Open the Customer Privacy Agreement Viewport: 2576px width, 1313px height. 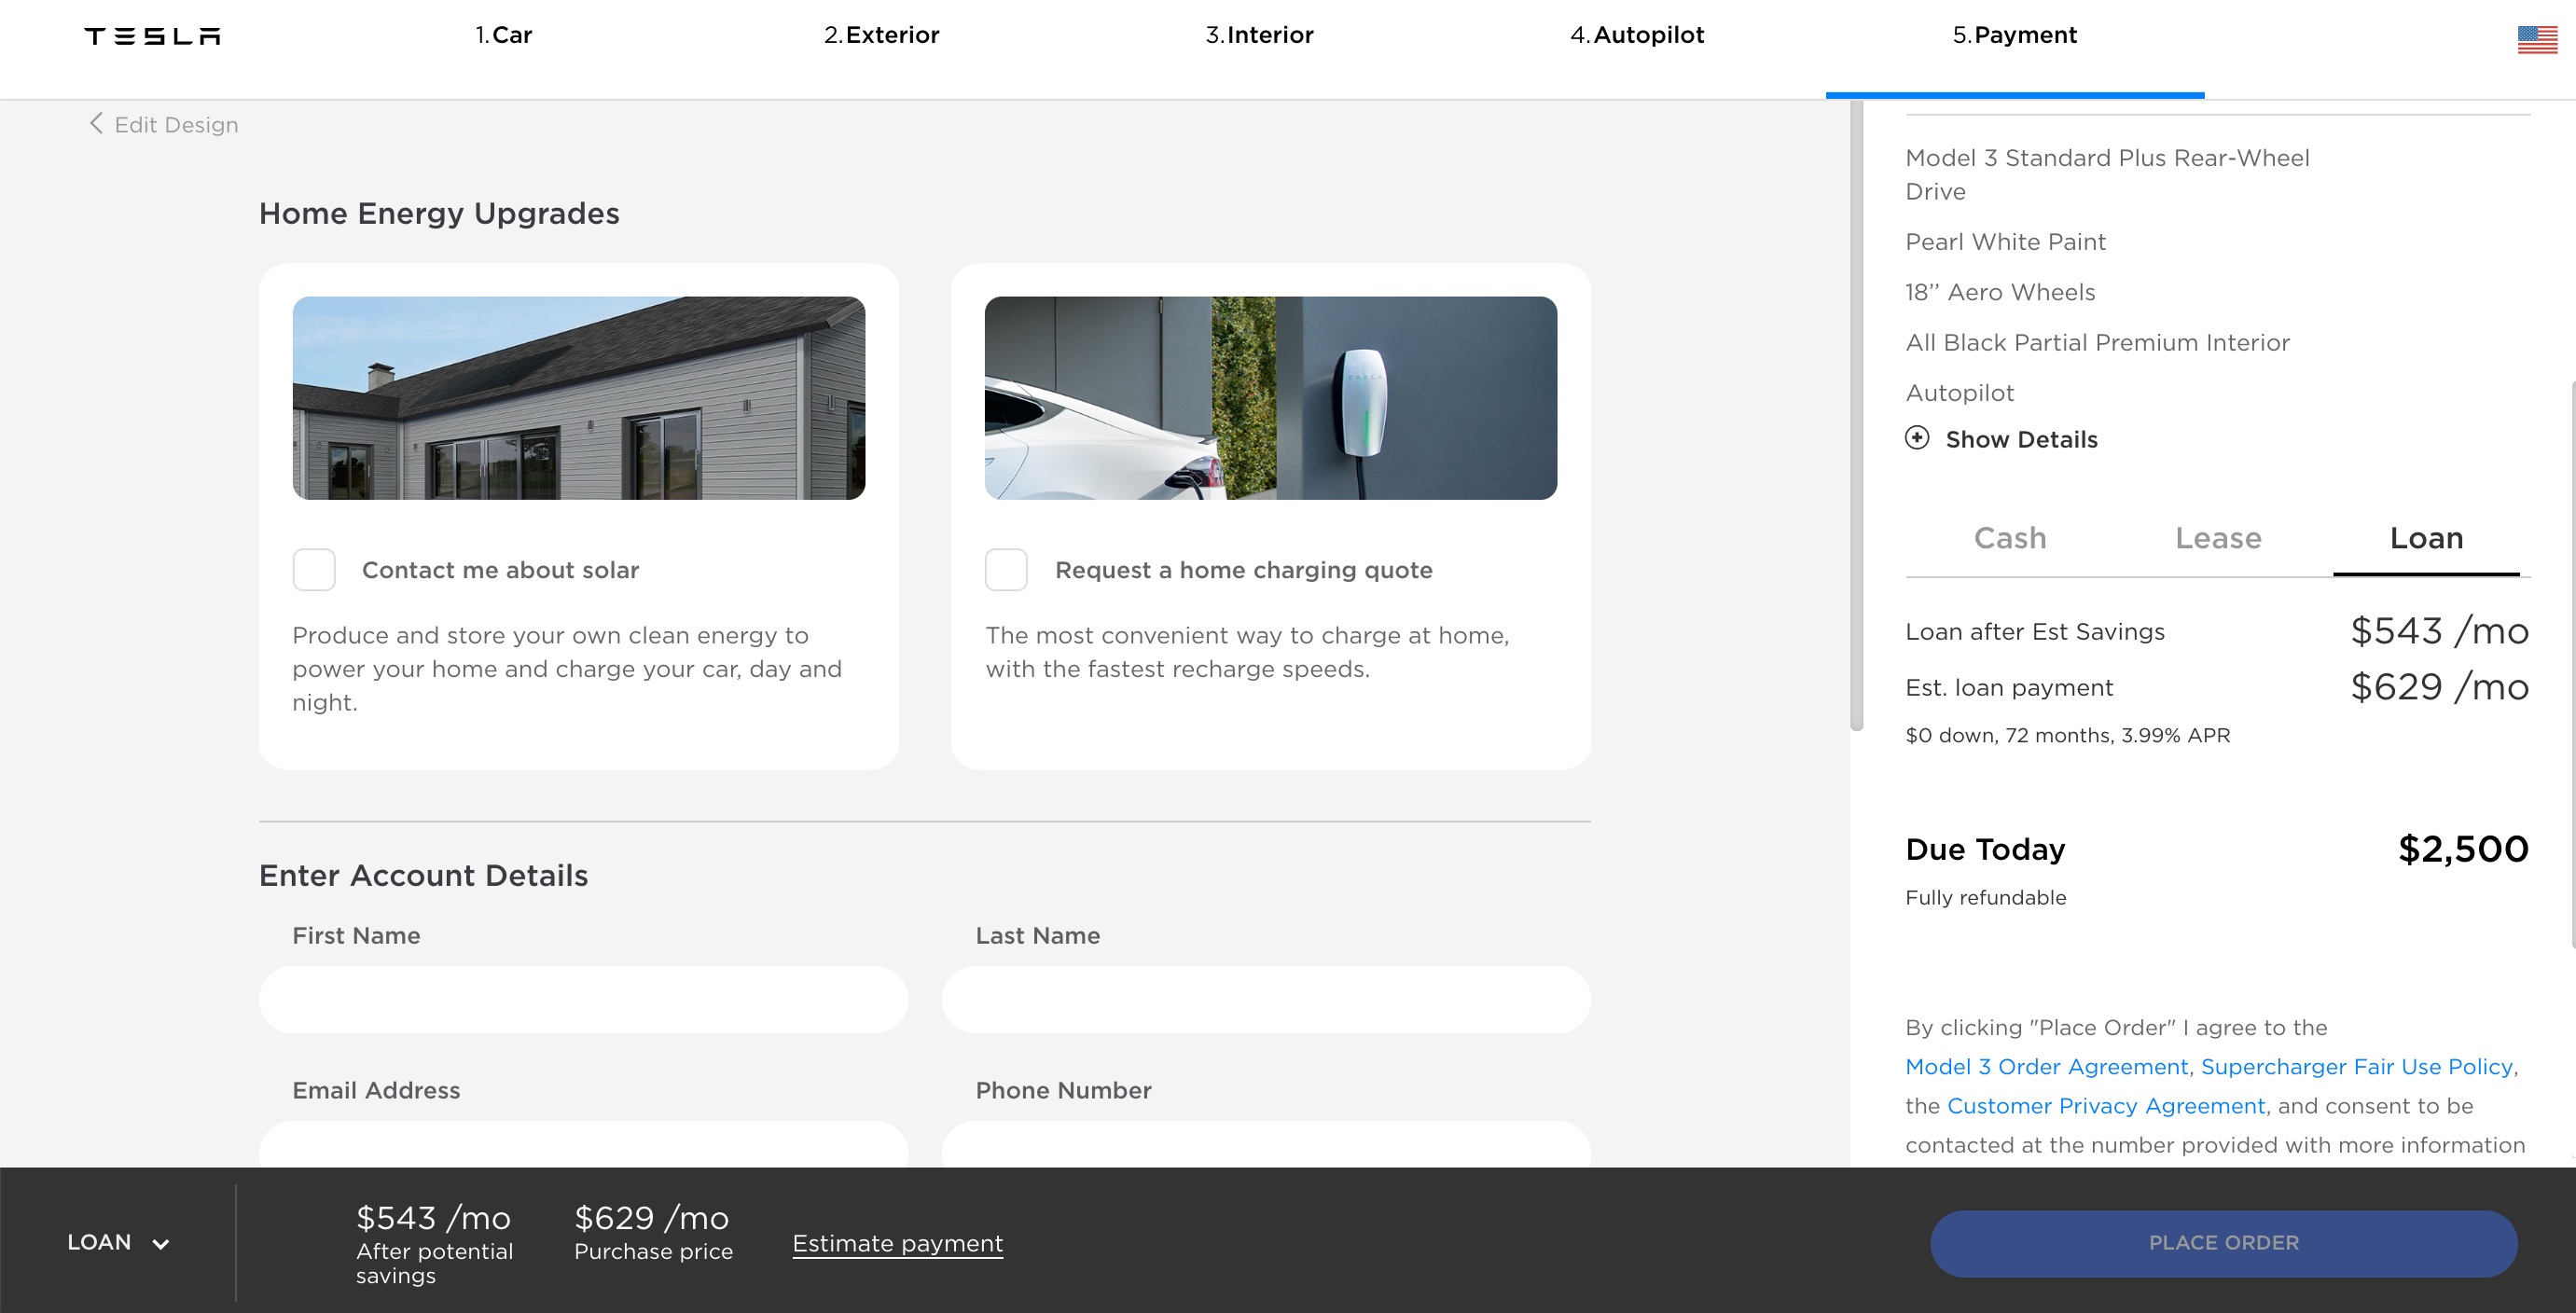pyautogui.click(x=2107, y=1105)
